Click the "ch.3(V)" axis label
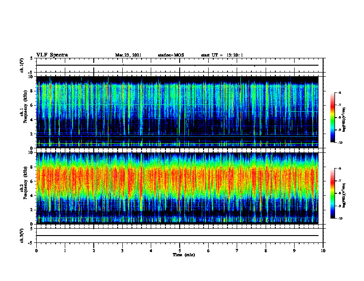364x281 pixels. (x=22, y=236)
